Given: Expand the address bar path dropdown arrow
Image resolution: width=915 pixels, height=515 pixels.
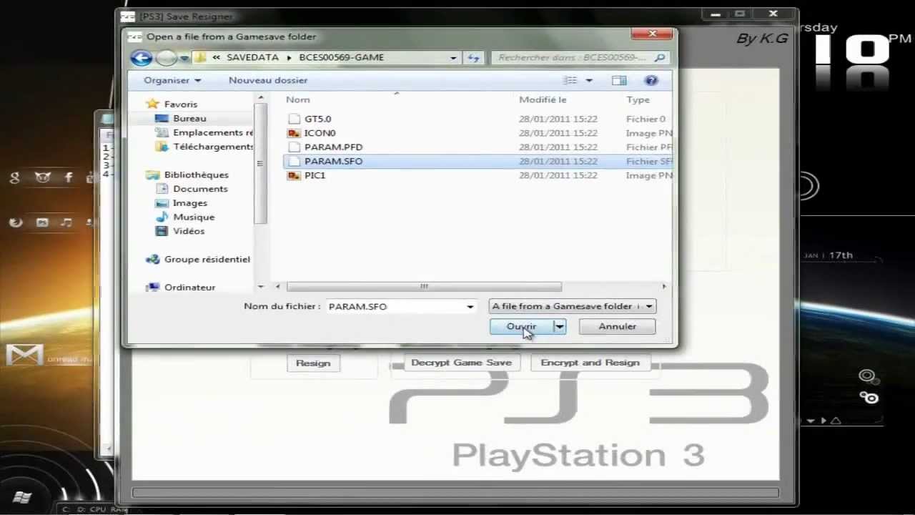Looking at the screenshot, I should pyautogui.click(x=453, y=58).
